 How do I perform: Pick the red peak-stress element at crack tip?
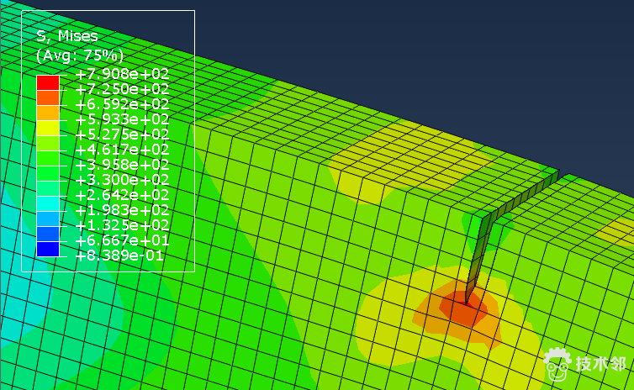pyautogui.click(x=464, y=308)
